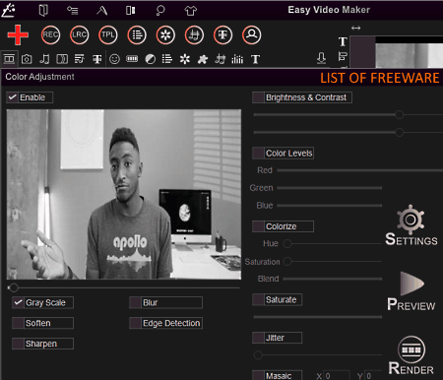
Task: Enable the Color Levels checkbox
Action: coord(259,154)
